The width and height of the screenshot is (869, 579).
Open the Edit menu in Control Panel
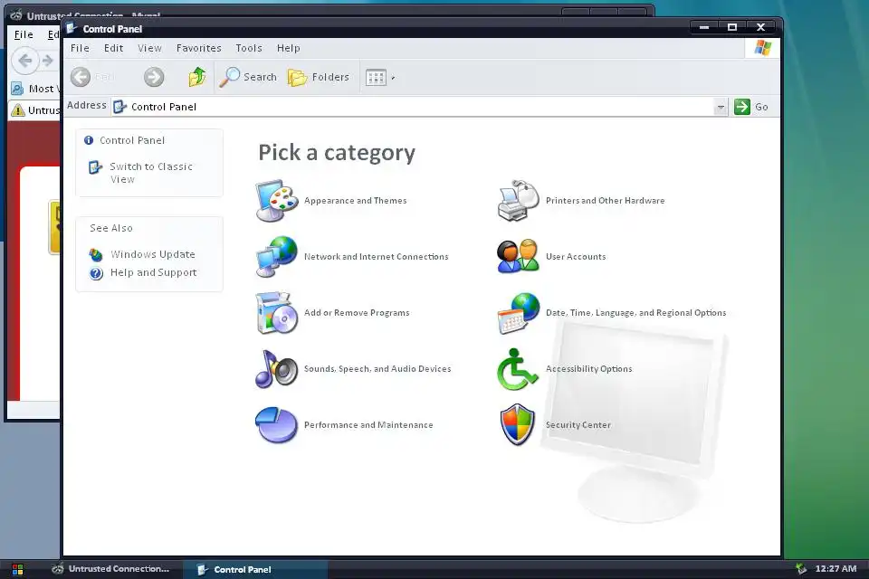114,48
